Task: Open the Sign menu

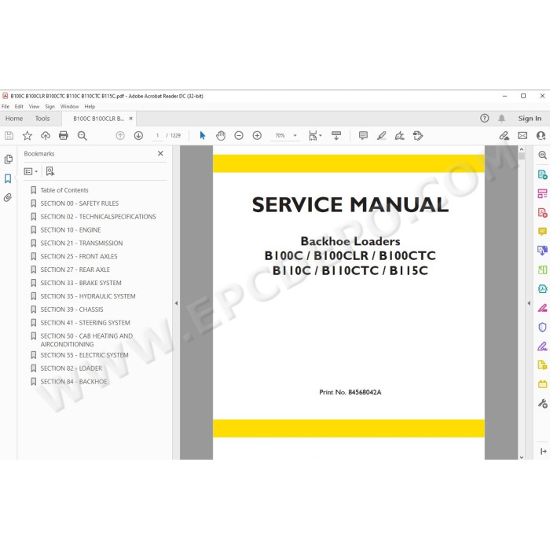Action: [x=49, y=106]
